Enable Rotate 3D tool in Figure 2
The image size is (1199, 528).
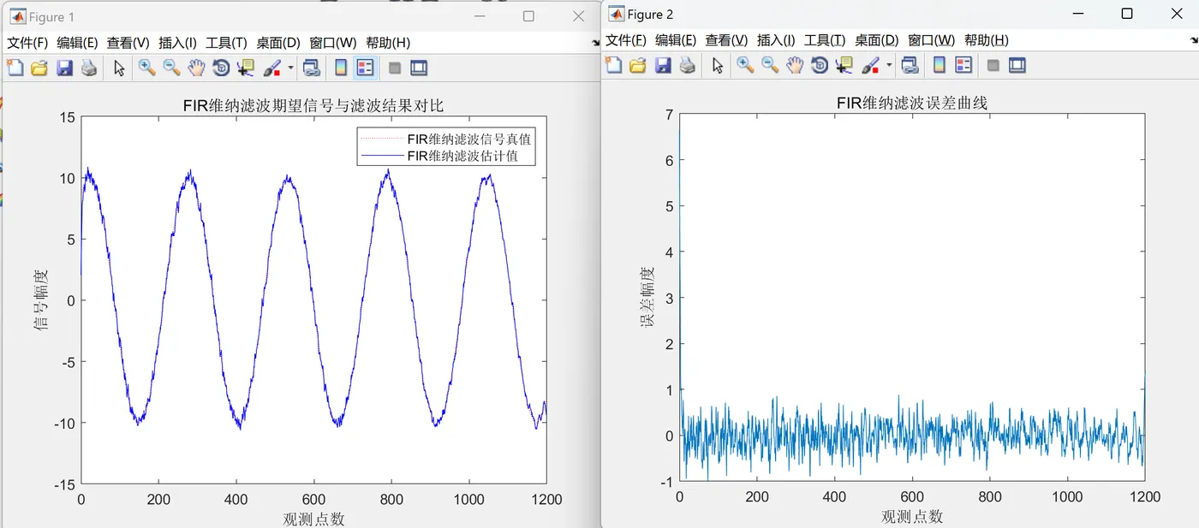820,65
